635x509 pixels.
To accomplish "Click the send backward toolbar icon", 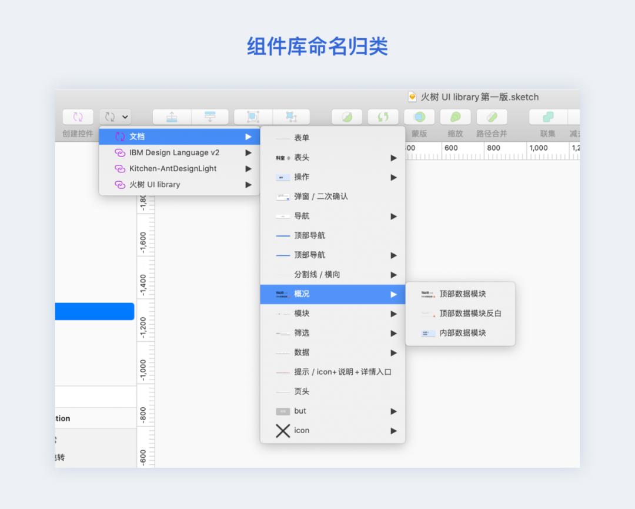I will tap(210, 117).
